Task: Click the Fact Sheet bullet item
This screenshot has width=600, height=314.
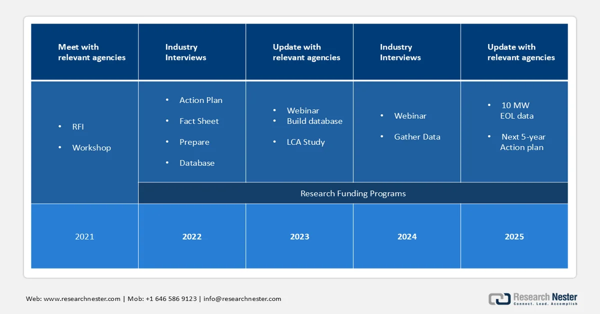Action: pyautogui.click(x=199, y=121)
